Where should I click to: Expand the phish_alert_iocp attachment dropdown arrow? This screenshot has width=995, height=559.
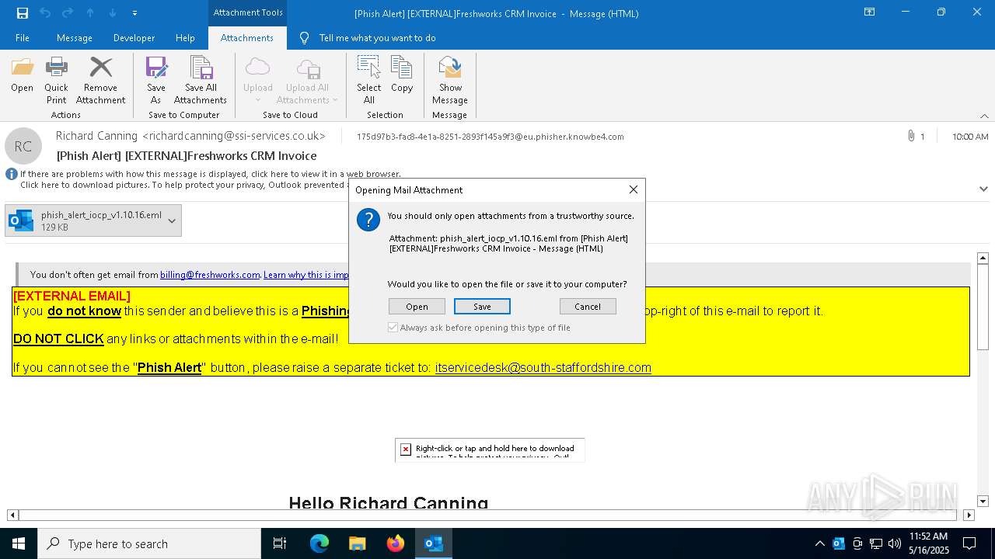click(172, 220)
